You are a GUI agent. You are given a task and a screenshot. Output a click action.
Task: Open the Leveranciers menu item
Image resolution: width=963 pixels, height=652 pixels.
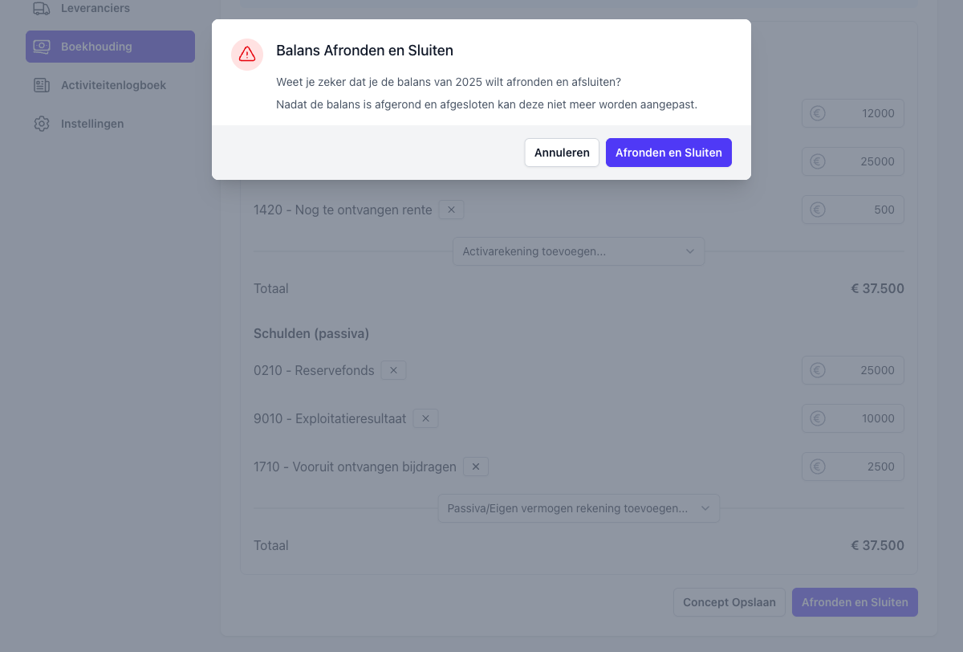[x=95, y=8]
